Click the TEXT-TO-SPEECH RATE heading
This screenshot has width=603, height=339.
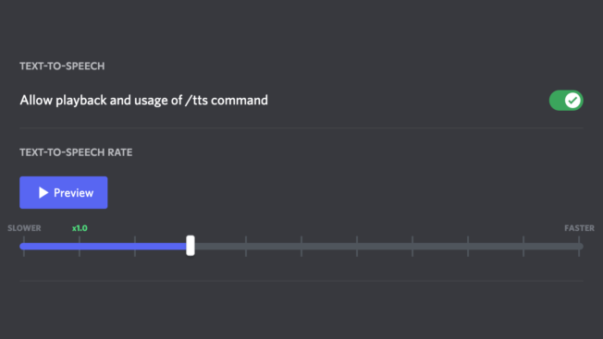pos(76,152)
